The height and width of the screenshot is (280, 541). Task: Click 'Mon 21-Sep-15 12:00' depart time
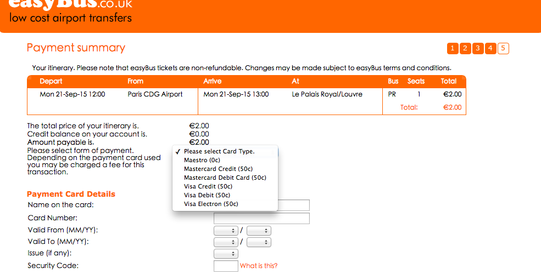click(x=72, y=94)
